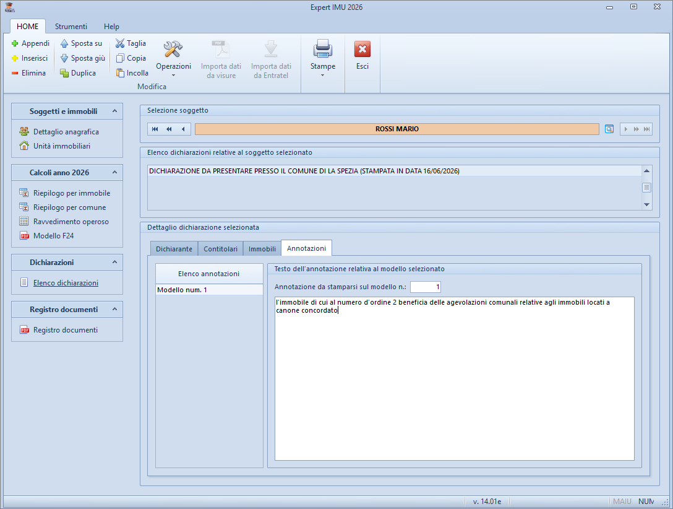
Task: Switch to the Immobili tab
Action: [x=262, y=249]
